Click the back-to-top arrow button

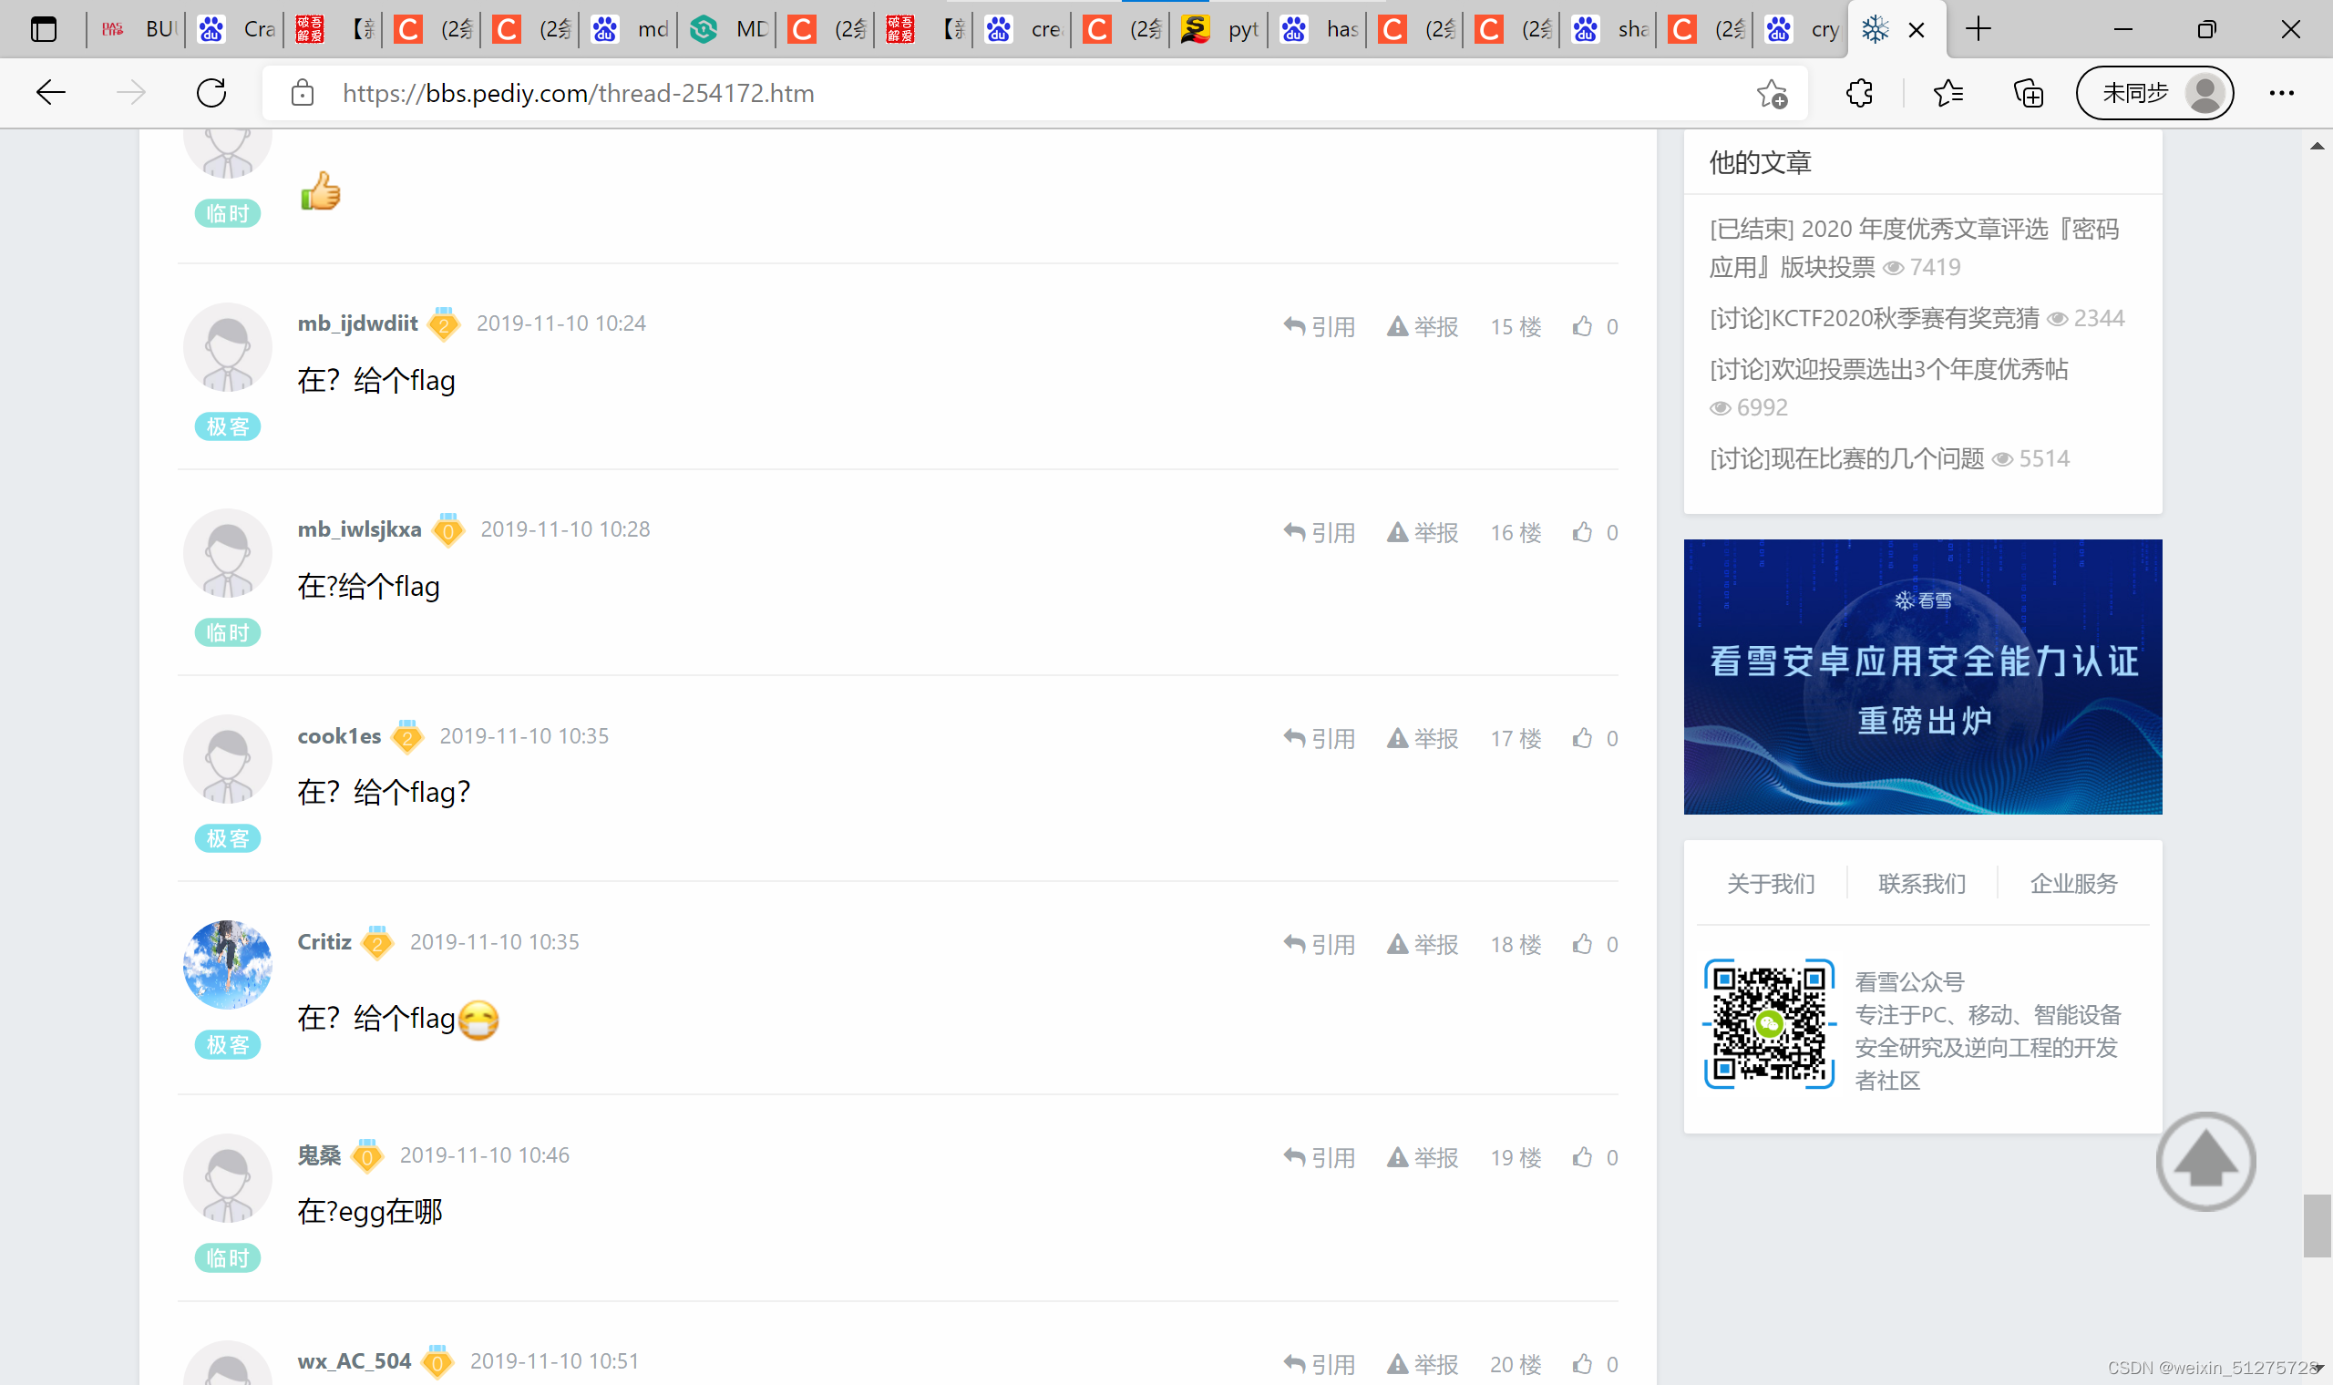click(2205, 1161)
